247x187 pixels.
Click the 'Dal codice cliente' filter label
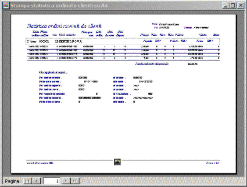[x=50, y=78]
